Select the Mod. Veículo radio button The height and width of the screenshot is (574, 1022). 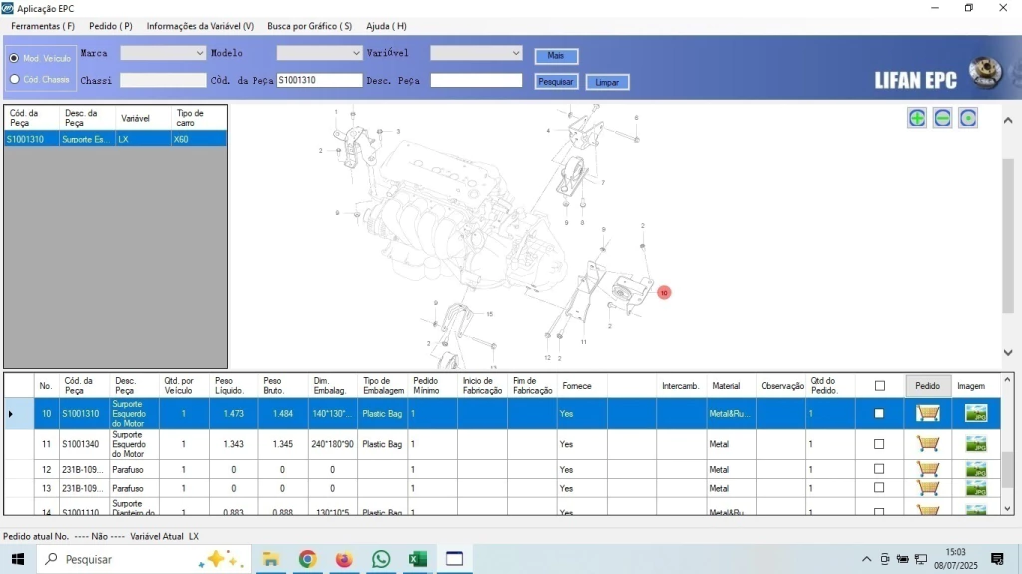pos(14,58)
